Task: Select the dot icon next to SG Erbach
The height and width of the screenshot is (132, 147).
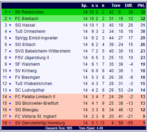Action: (x=10, y=45)
